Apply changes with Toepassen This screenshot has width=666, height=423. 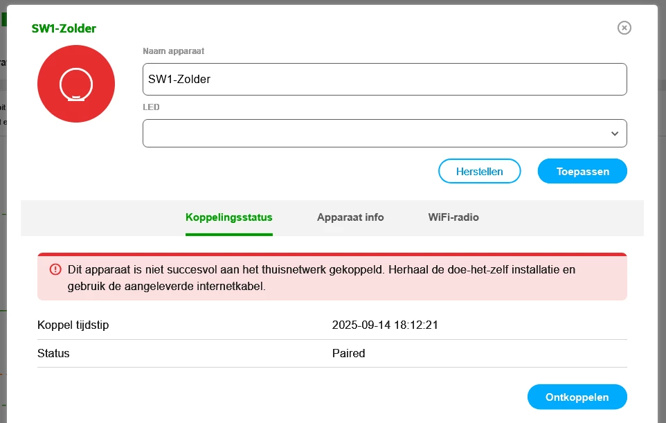click(x=582, y=171)
